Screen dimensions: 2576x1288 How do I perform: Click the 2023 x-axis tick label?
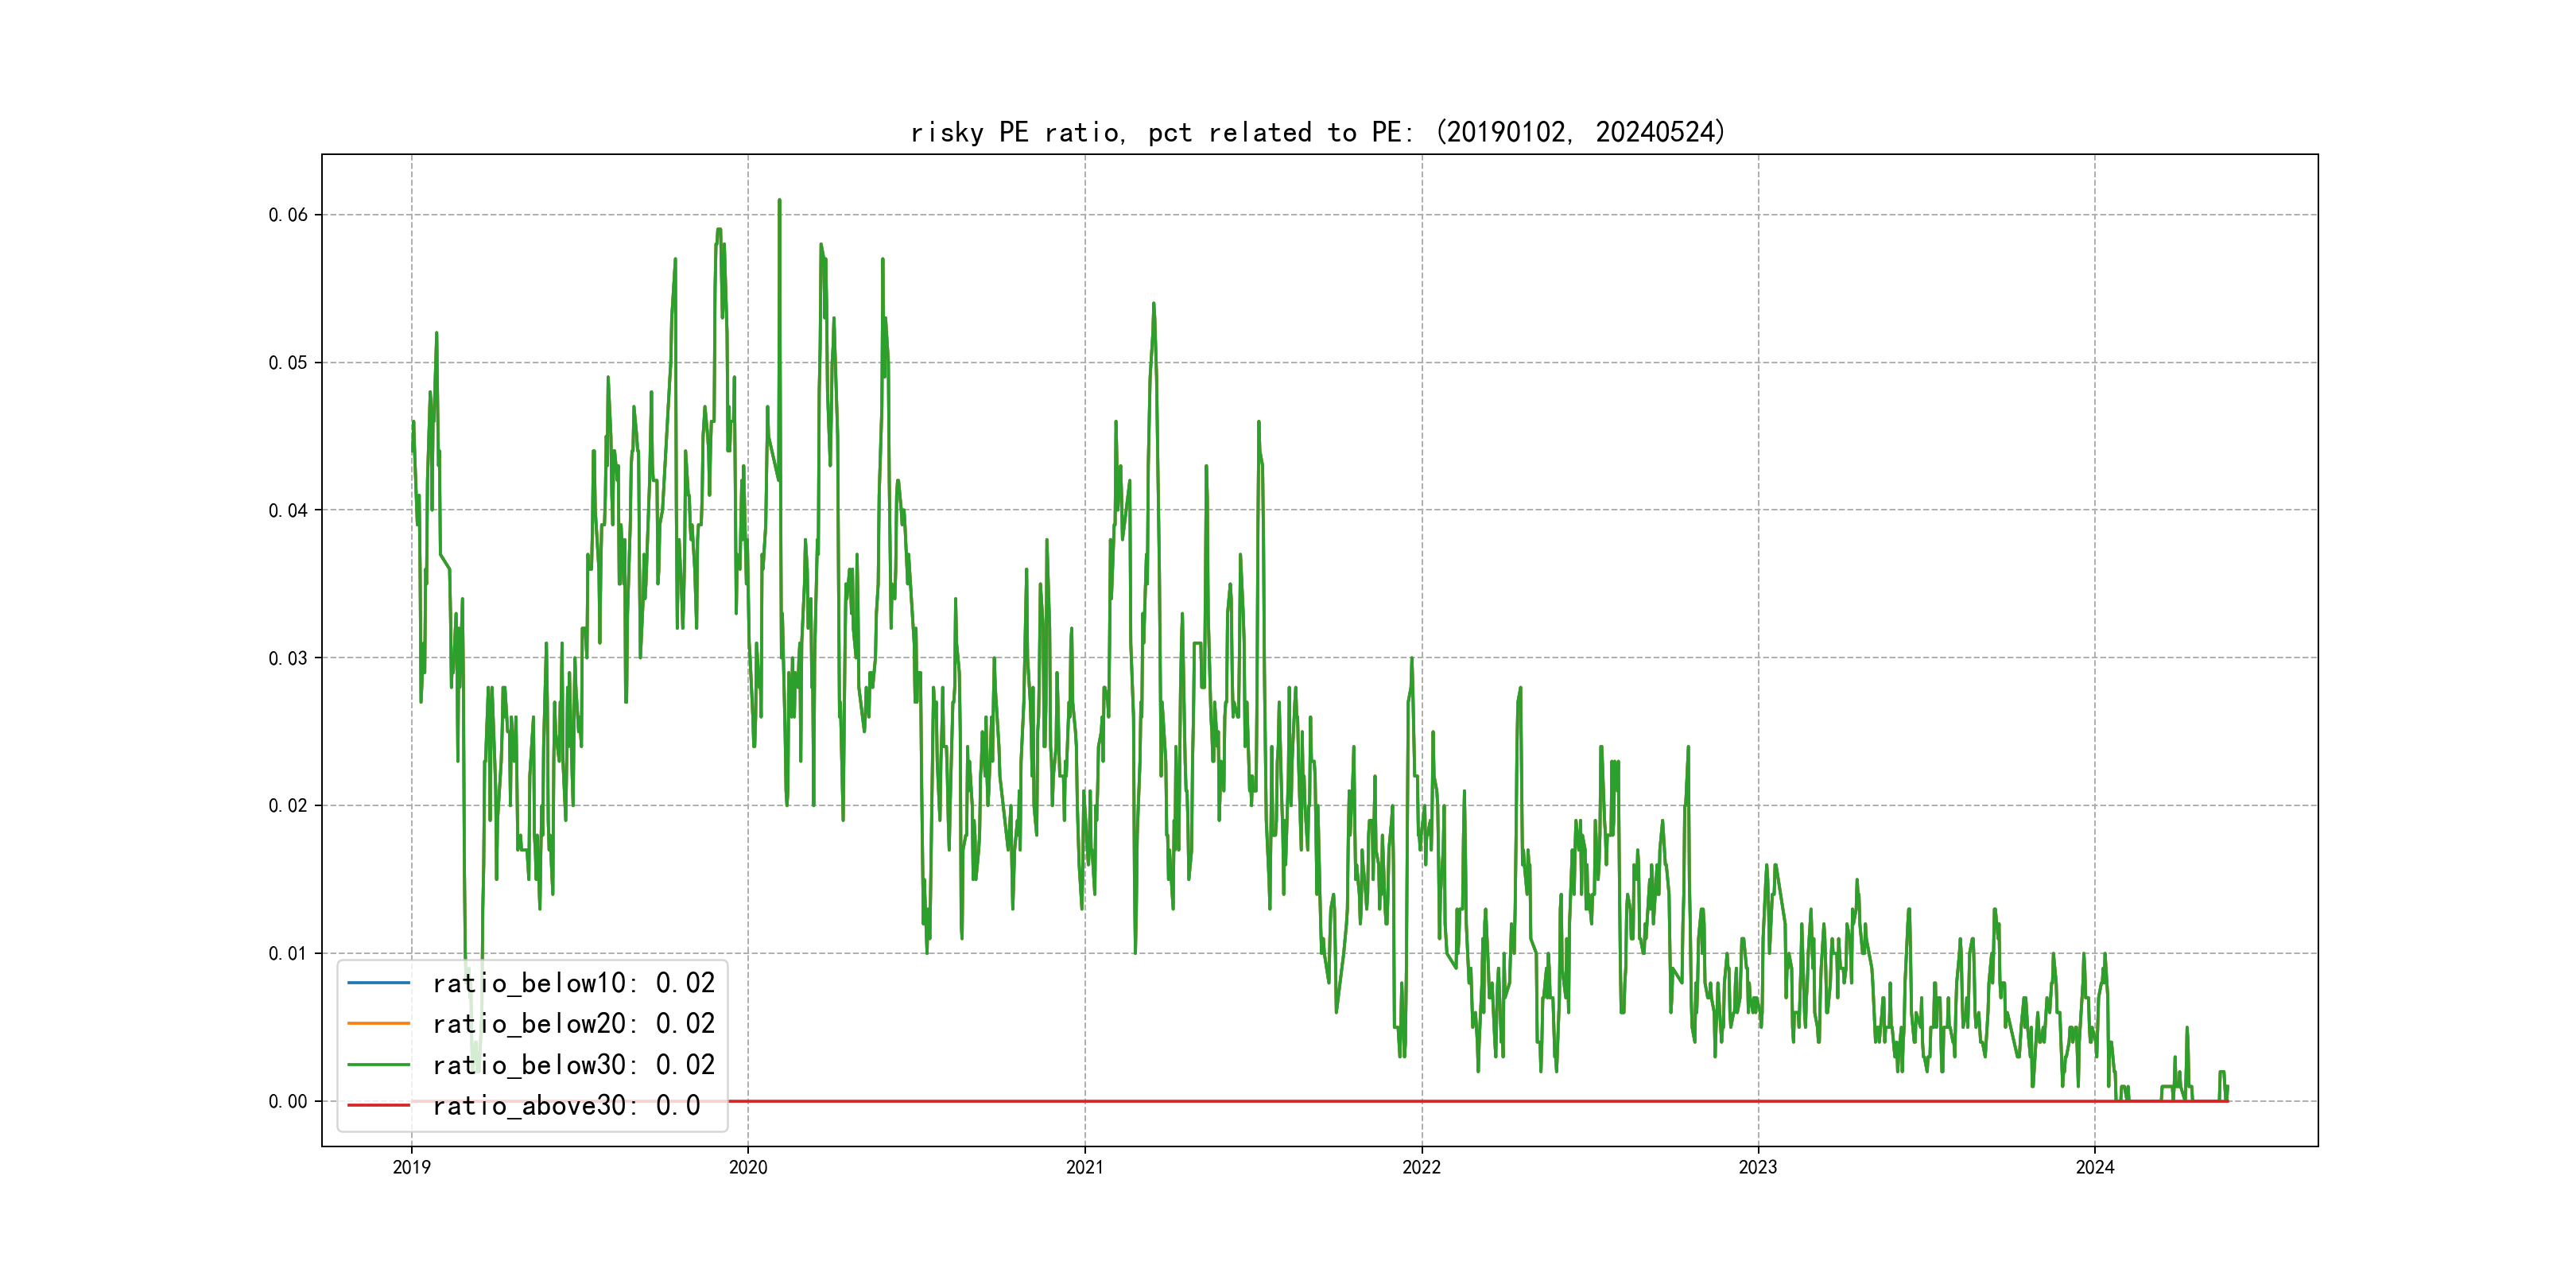pos(1758,1167)
